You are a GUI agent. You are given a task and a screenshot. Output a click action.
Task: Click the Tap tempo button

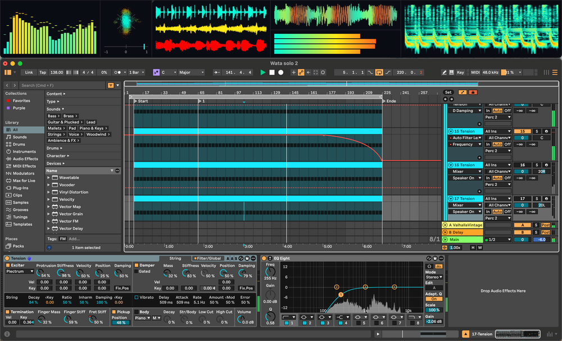click(43, 72)
